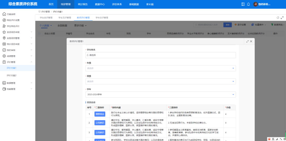Open the 年级 dropdown
The image size is (286, 141).
[160, 68]
